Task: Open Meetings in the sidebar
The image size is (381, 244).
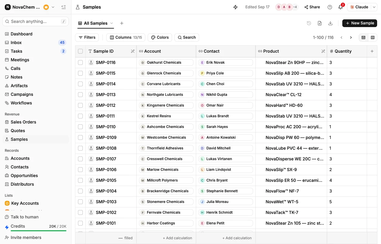Action: 36,60
